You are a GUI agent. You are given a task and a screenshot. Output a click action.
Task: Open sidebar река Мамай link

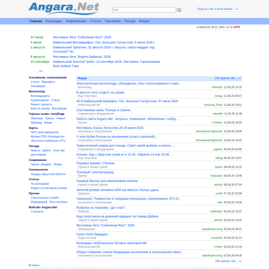pyautogui.click(x=38, y=155)
